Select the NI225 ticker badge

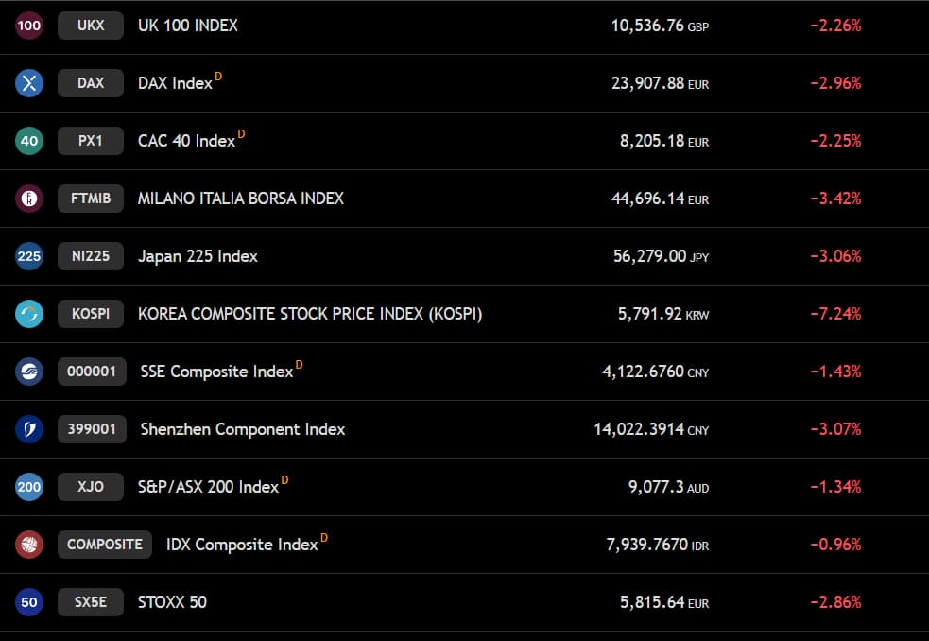(91, 256)
